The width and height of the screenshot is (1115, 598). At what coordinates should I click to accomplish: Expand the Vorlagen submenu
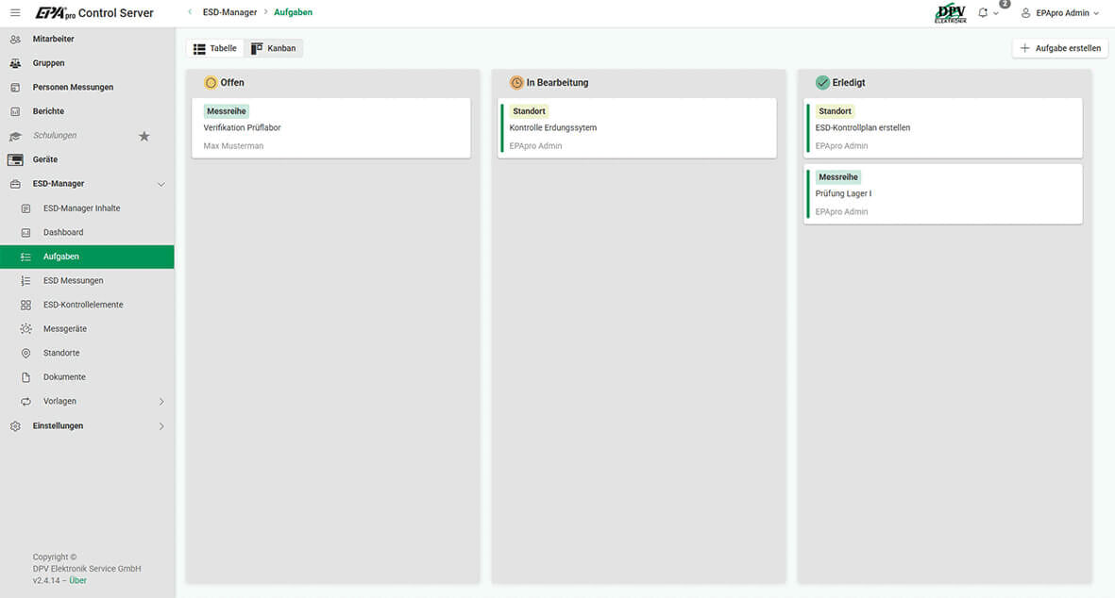click(160, 402)
